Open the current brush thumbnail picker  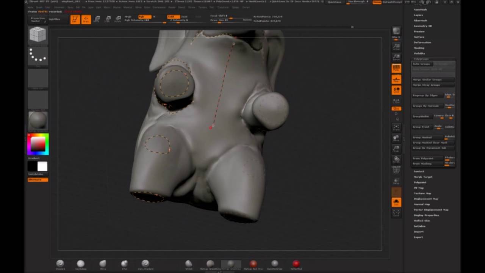tap(38, 35)
